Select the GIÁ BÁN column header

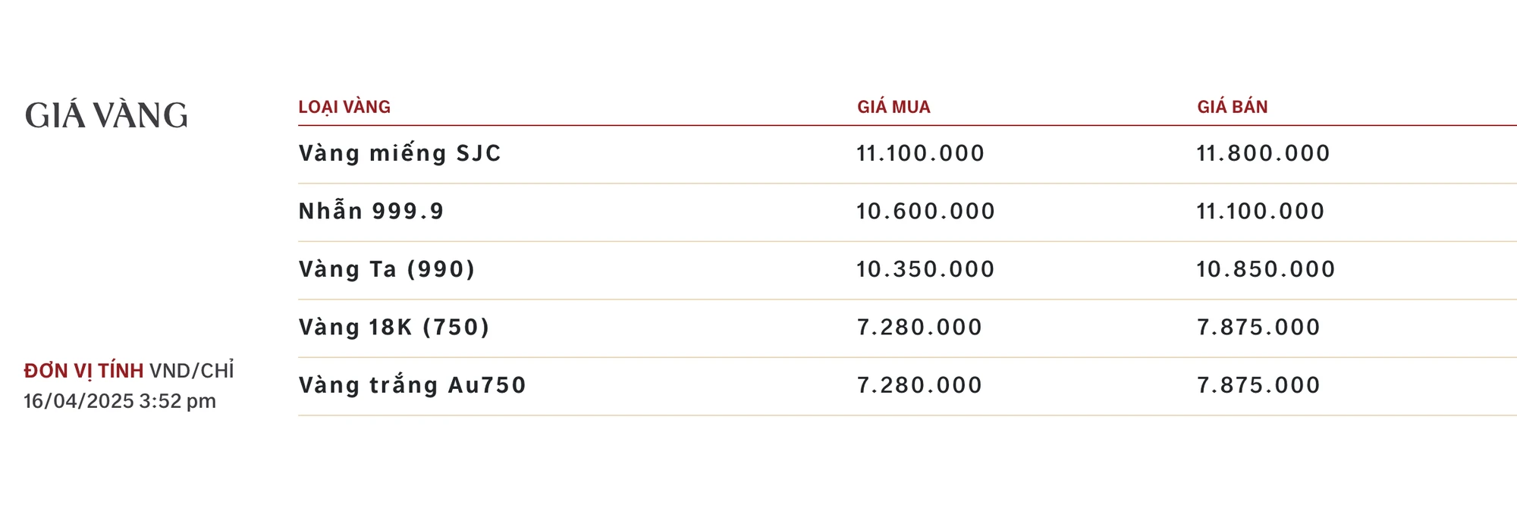(x=1233, y=107)
